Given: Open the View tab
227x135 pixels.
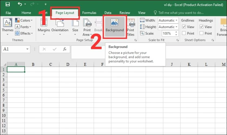Looking at the screenshot, I should click(x=142, y=13).
